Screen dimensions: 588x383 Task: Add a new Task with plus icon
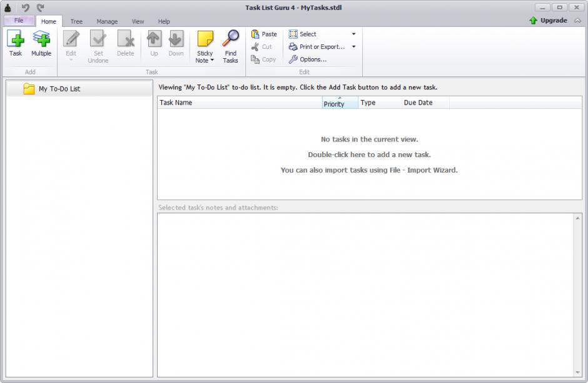coord(16,43)
